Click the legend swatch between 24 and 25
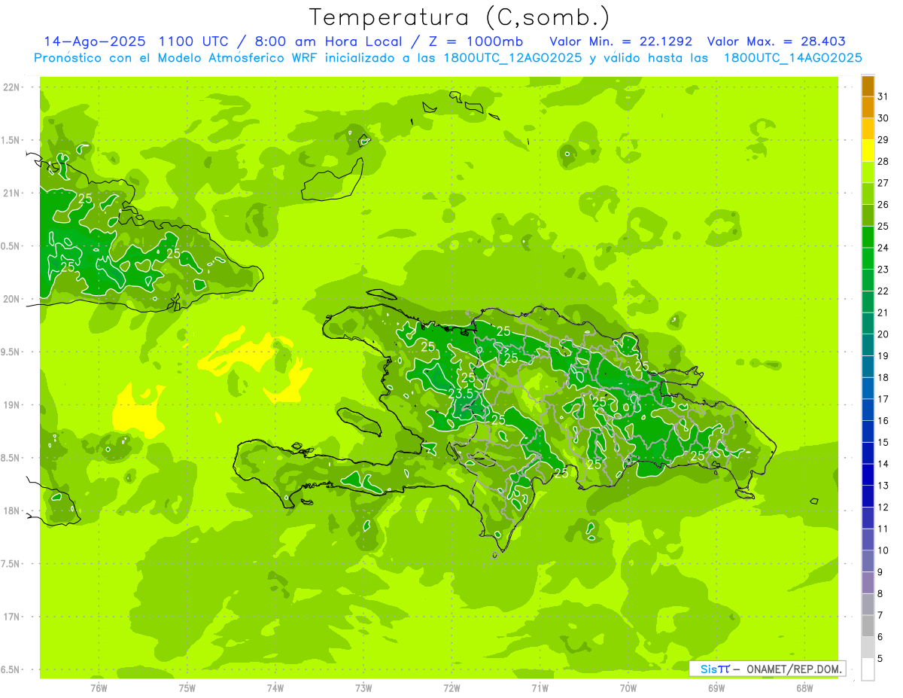Screen dimensions: 903x698 click(868, 237)
